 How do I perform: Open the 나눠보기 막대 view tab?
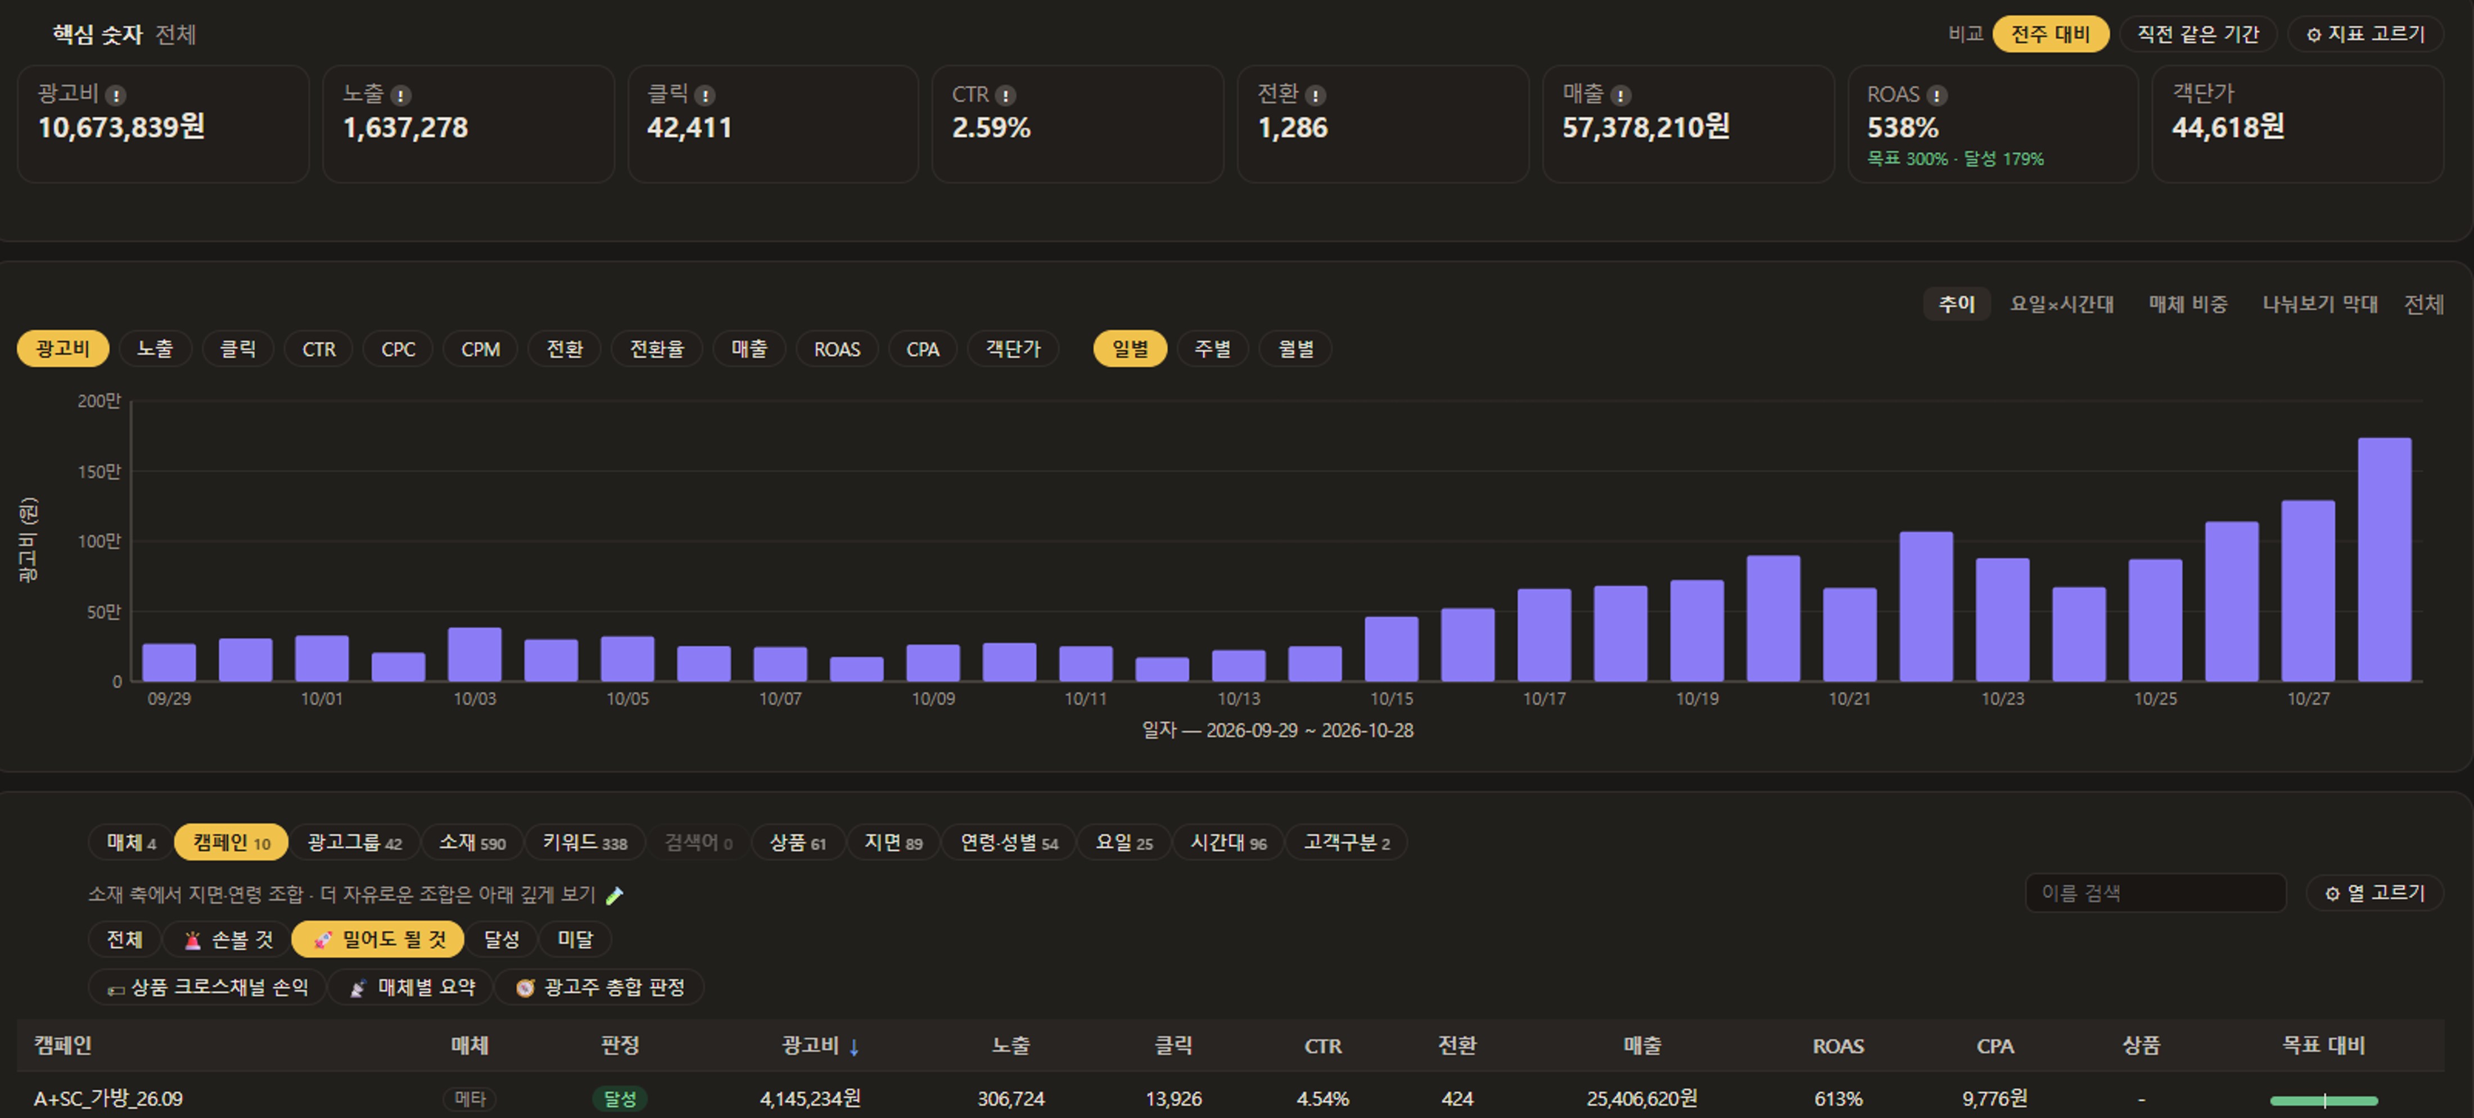point(2319,305)
